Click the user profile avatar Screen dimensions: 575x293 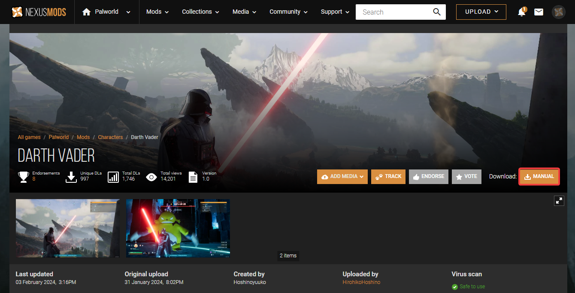pyautogui.click(x=559, y=12)
